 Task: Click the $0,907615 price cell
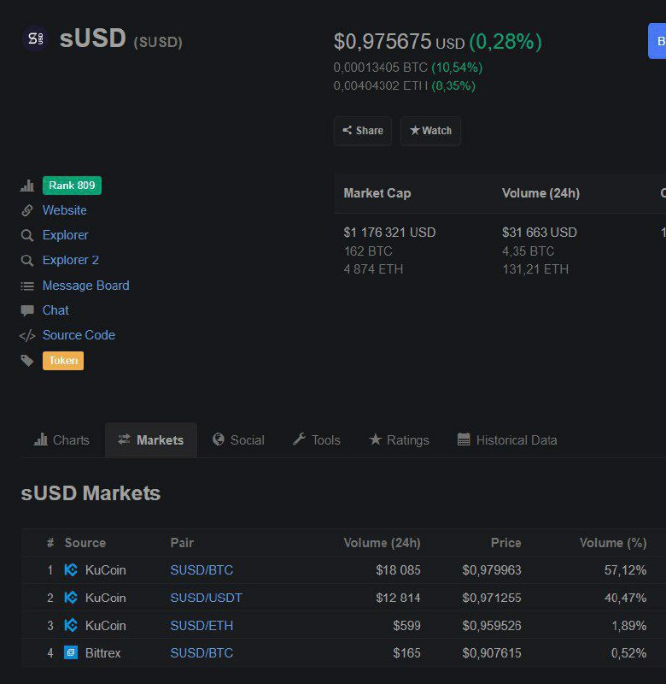[x=492, y=653]
